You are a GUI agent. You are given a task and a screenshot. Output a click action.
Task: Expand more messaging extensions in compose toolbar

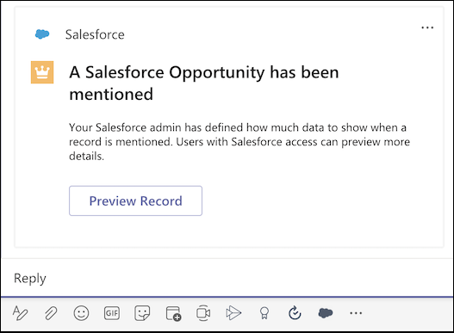[x=356, y=313]
